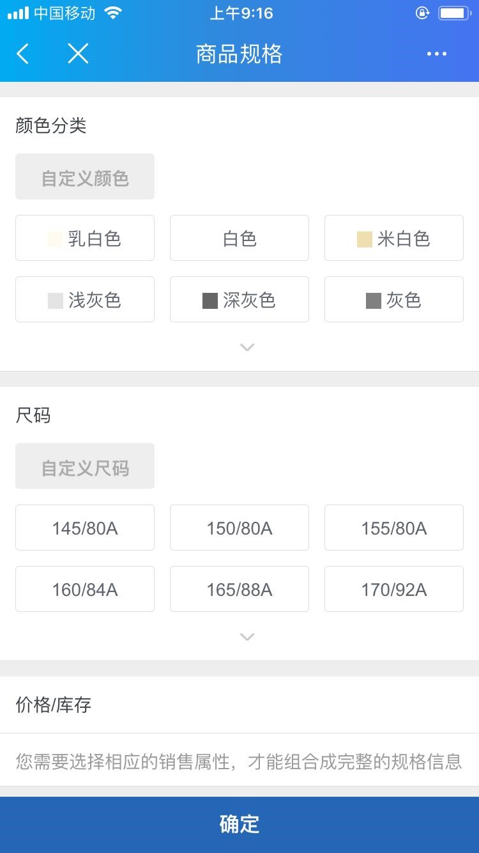Pick size 165/88A
This screenshot has height=853, width=479.
tap(240, 589)
